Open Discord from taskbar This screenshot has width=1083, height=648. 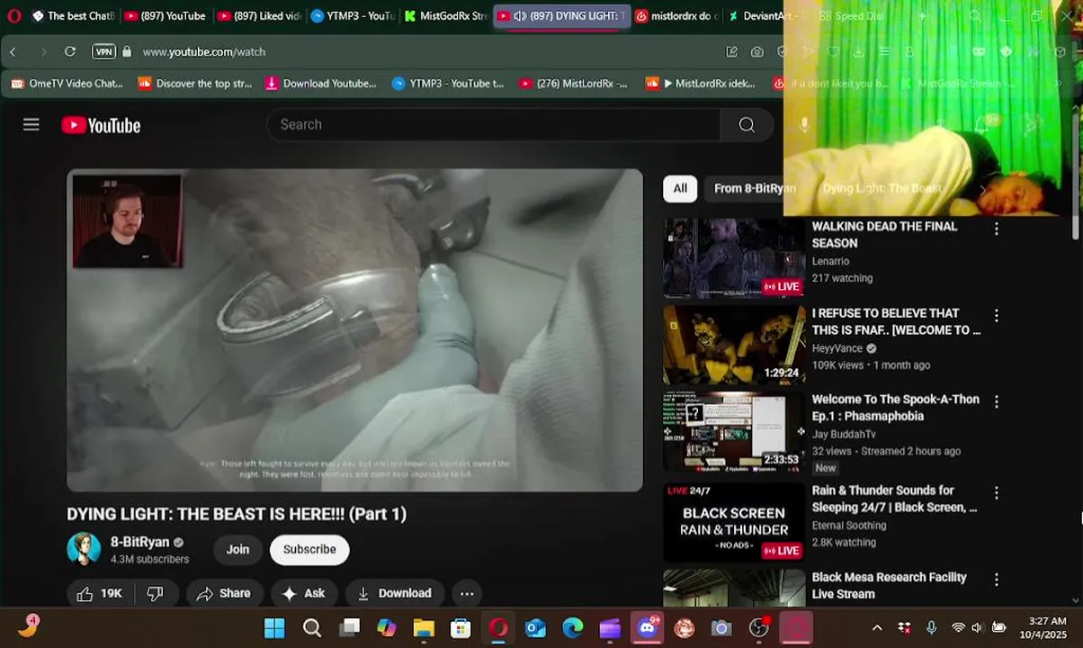pos(648,628)
